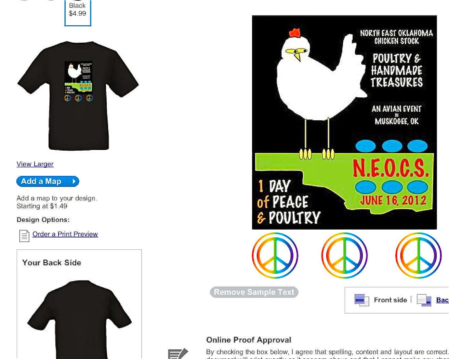This screenshot has height=359, width=449.
Task: Click the Add a Map button
Action: 48,181
